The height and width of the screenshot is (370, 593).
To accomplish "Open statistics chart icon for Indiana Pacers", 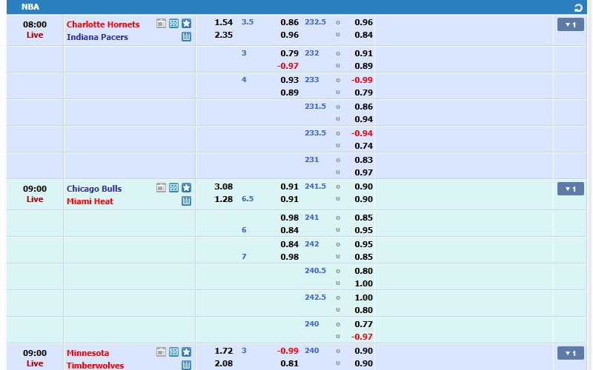I will 187,36.
